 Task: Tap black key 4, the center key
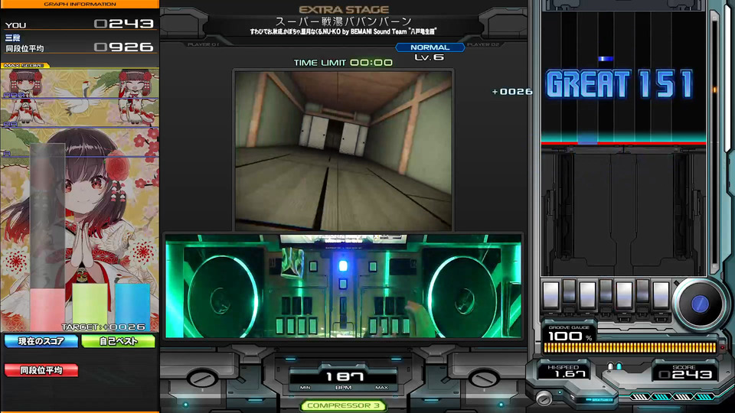pos(606,291)
